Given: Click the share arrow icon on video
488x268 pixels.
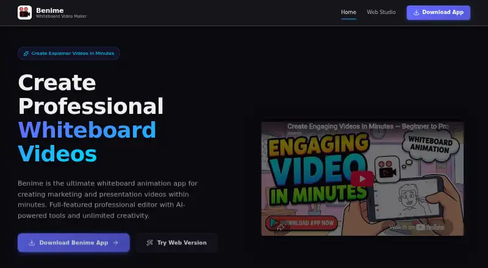Looking at the screenshot, I should click(x=280, y=228).
